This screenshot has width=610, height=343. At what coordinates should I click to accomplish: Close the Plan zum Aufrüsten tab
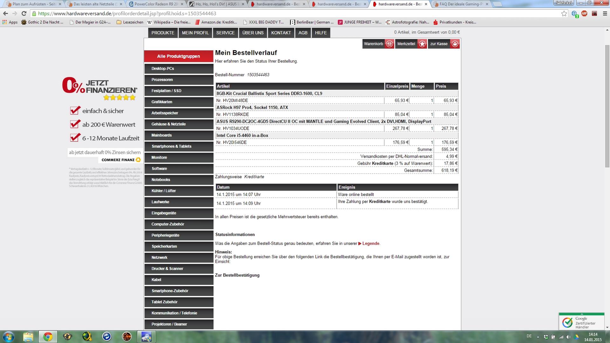coord(60,4)
